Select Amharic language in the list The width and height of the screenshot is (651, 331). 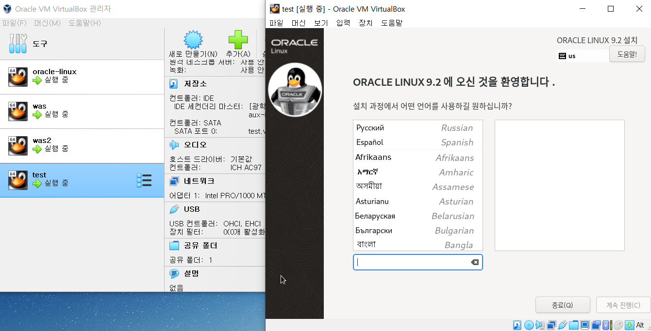417,172
